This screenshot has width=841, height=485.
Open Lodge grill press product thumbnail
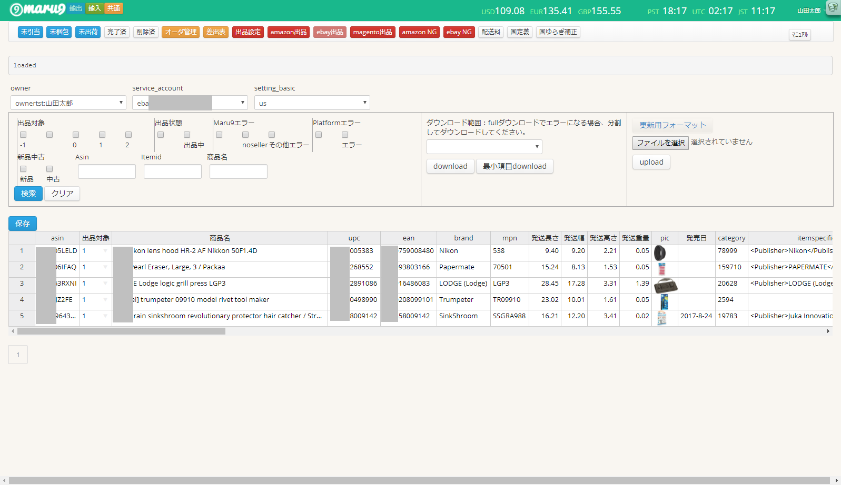coord(665,286)
